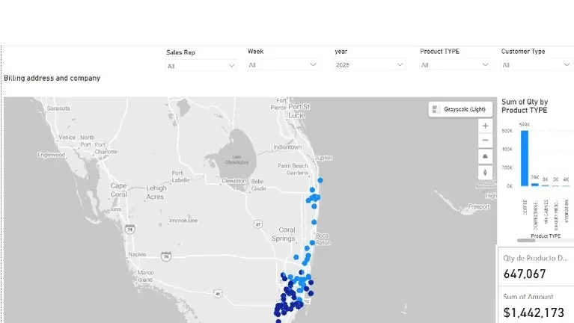Click the Lake Okeechobee map label
Screen dimensions: 574x323
[236, 159]
